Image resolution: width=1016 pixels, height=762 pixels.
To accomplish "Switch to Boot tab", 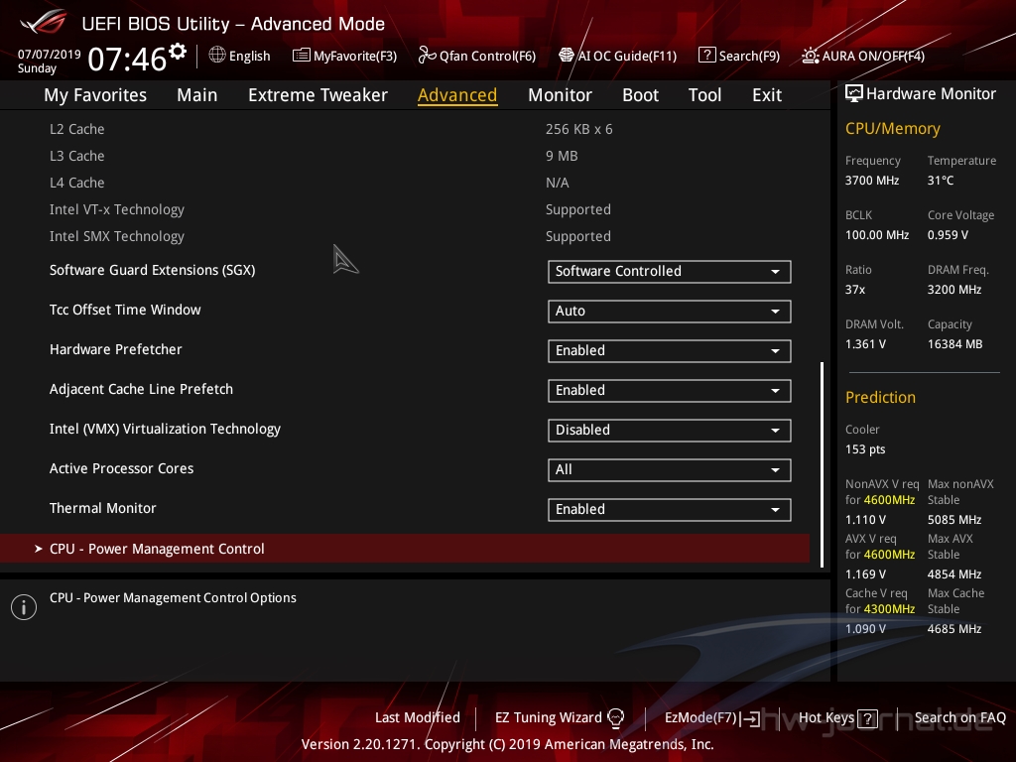I will [x=640, y=95].
